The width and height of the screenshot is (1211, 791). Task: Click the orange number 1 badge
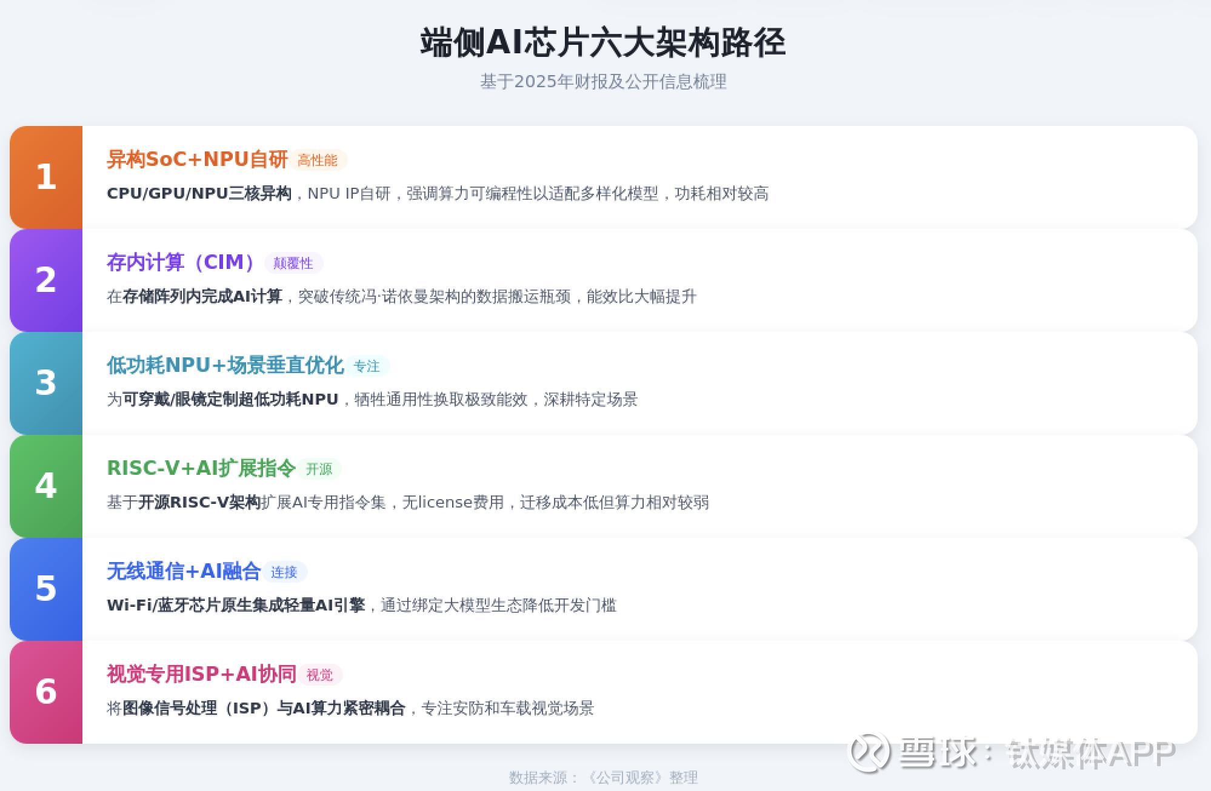46,177
